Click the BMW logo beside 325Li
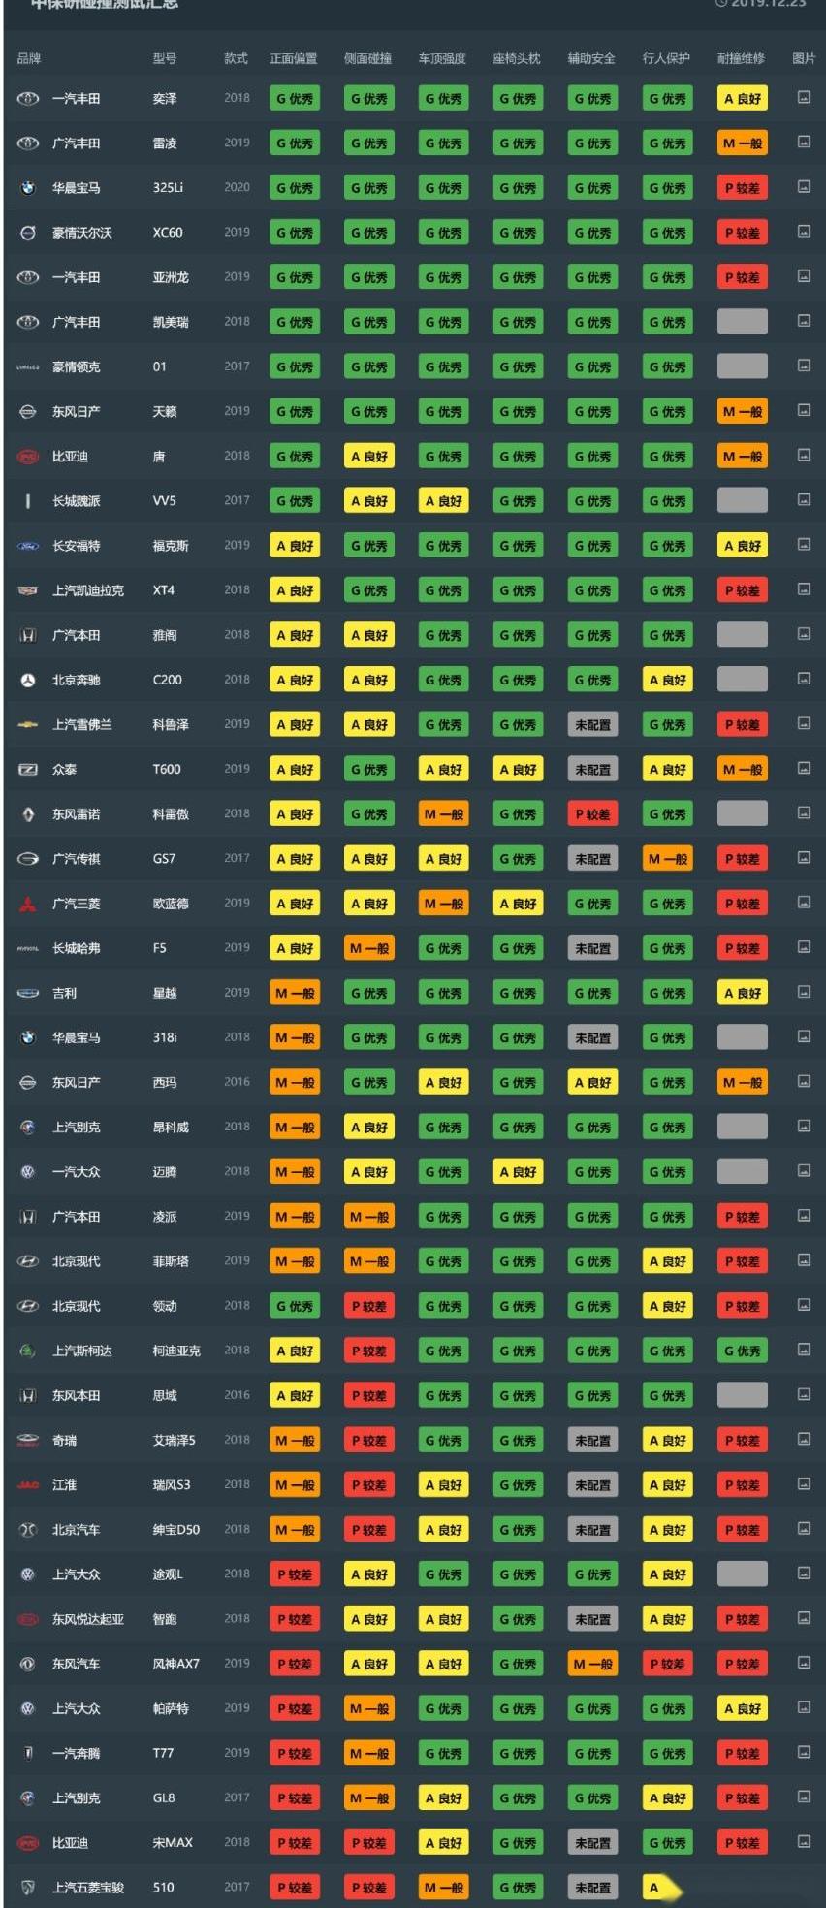 [28, 187]
